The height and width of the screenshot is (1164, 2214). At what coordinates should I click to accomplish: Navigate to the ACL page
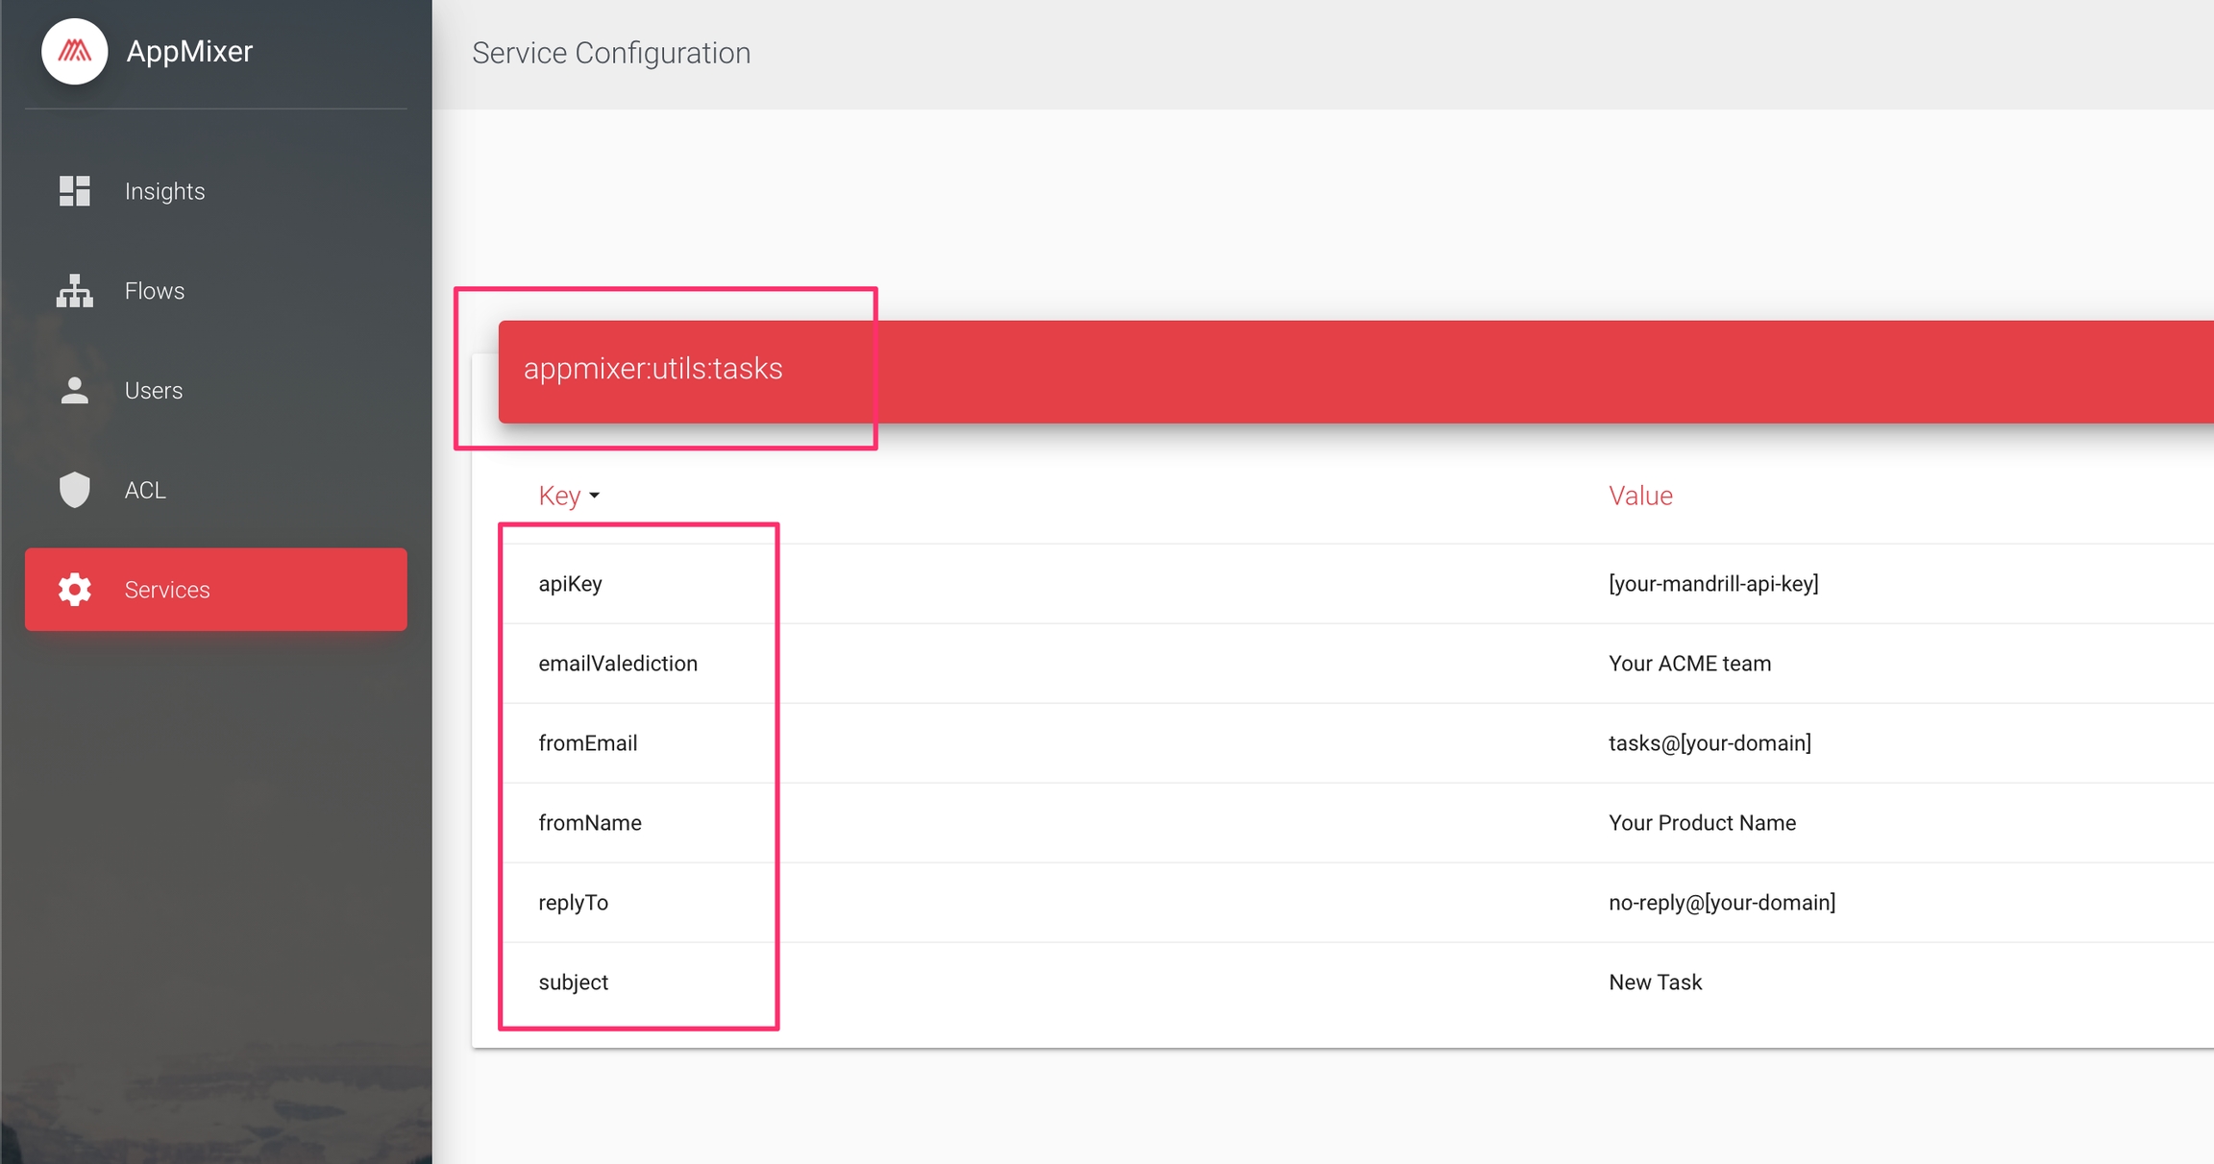(x=145, y=490)
